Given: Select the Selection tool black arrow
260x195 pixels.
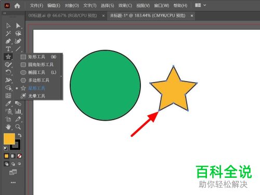Looking at the screenshot, I should point(8,25).
